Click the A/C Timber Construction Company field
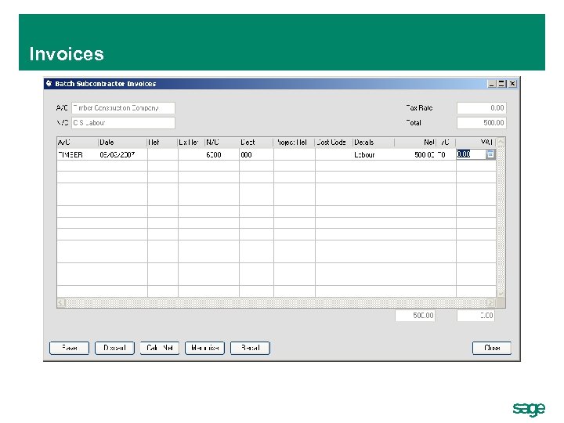The height and width of the screenshot is (423, 564). point(124,108)
